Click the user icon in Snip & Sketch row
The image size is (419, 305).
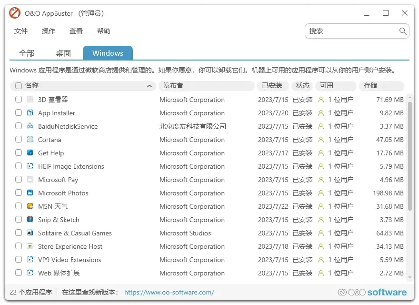[x=320, y=220]
